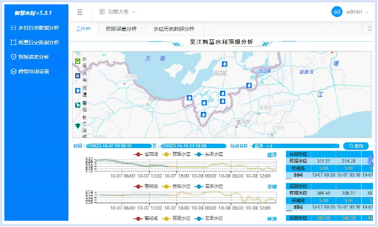Expand the admin user dropdown arrow

(x=367, y=12)
